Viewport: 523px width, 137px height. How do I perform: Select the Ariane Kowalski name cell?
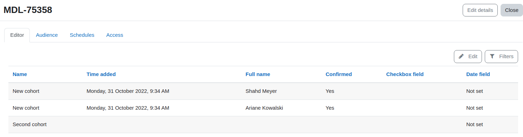point(264,108)
